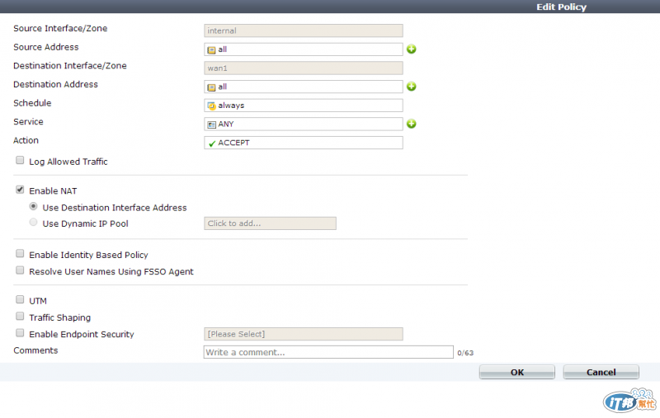
Task: Open Service selector showing ANY
Action: 304,124
